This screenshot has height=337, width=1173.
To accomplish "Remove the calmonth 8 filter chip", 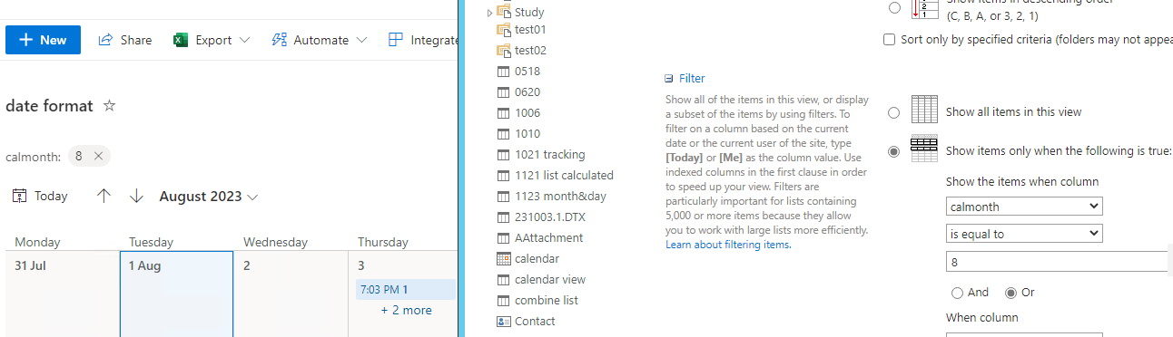I will point(99,156).
